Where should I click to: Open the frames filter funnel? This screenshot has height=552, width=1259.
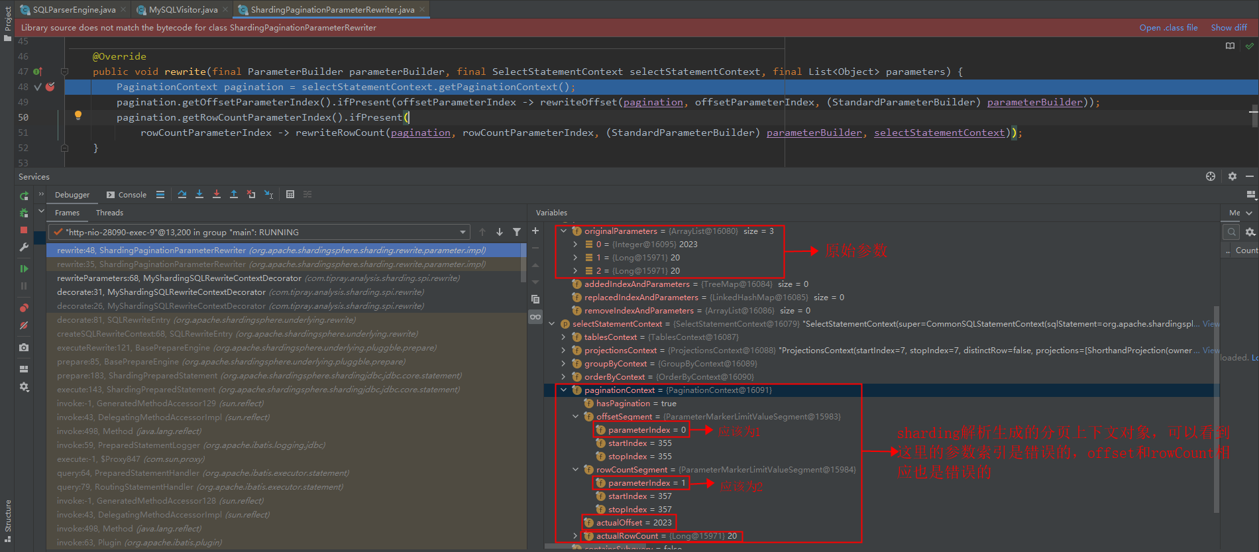(x=517, y=232)
